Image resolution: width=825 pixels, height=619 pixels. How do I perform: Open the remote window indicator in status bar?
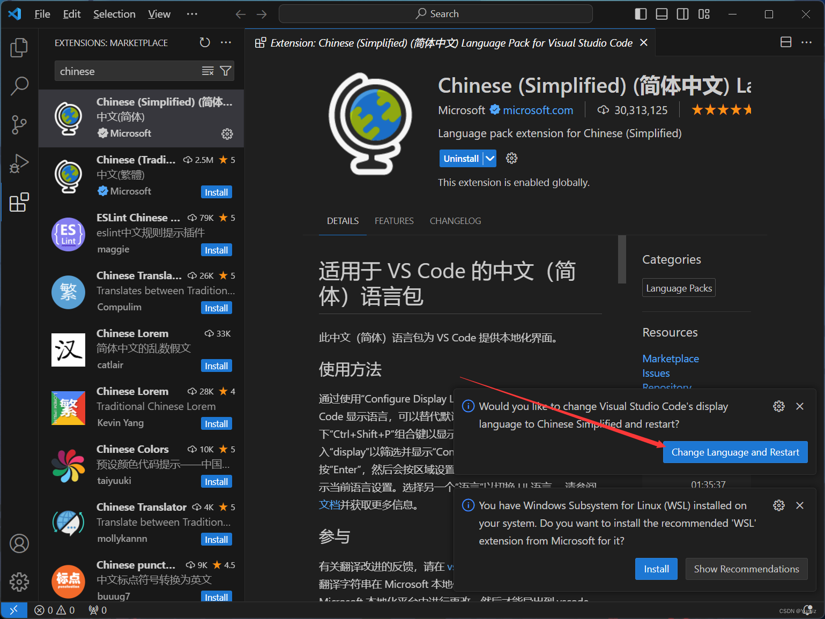click(x=14, y=610)
